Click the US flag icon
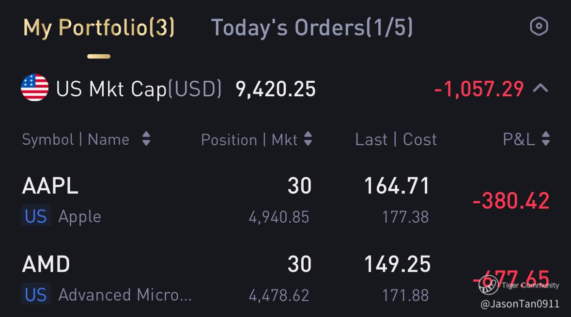Screen dimensions: 571x317 click(34, 88)
